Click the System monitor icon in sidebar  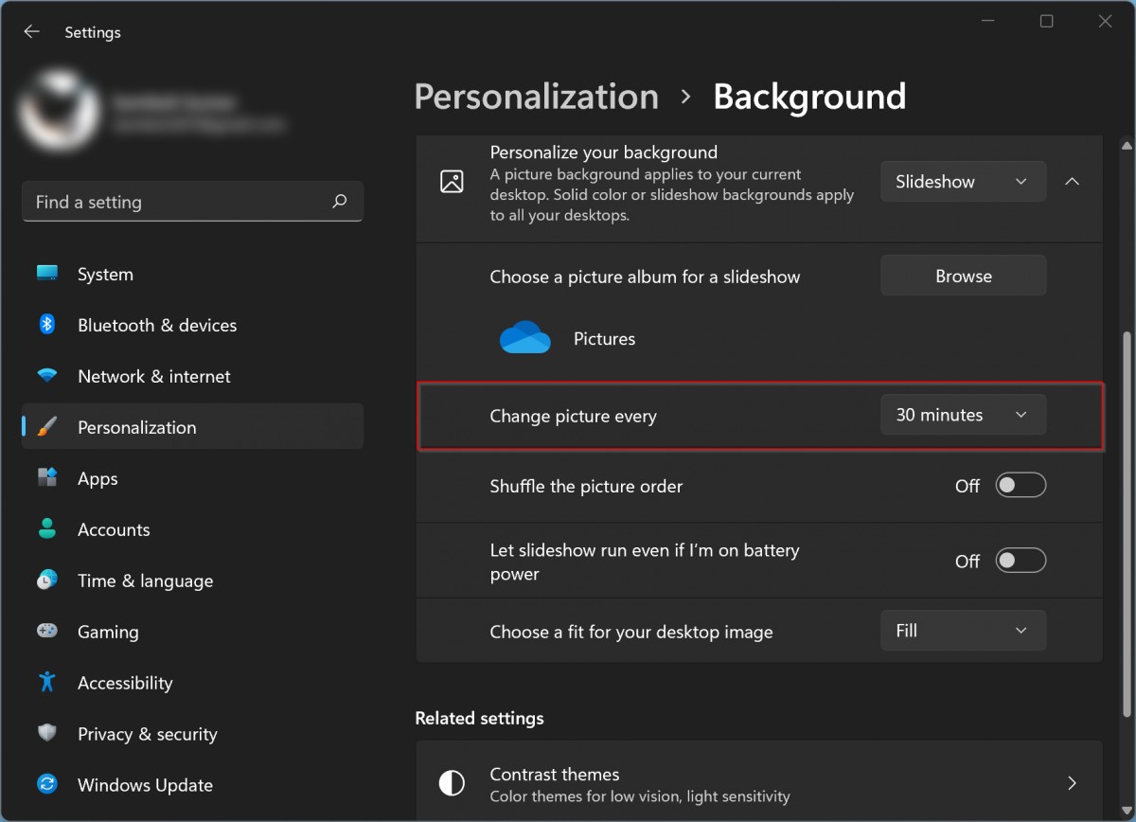tap(47, 274)
